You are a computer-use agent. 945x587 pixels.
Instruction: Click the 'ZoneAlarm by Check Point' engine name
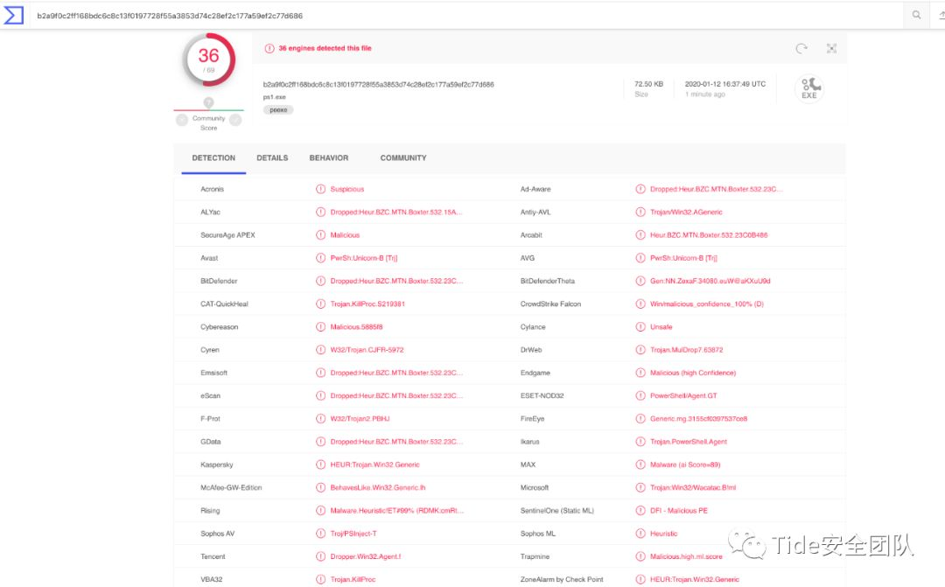[562, 579]
